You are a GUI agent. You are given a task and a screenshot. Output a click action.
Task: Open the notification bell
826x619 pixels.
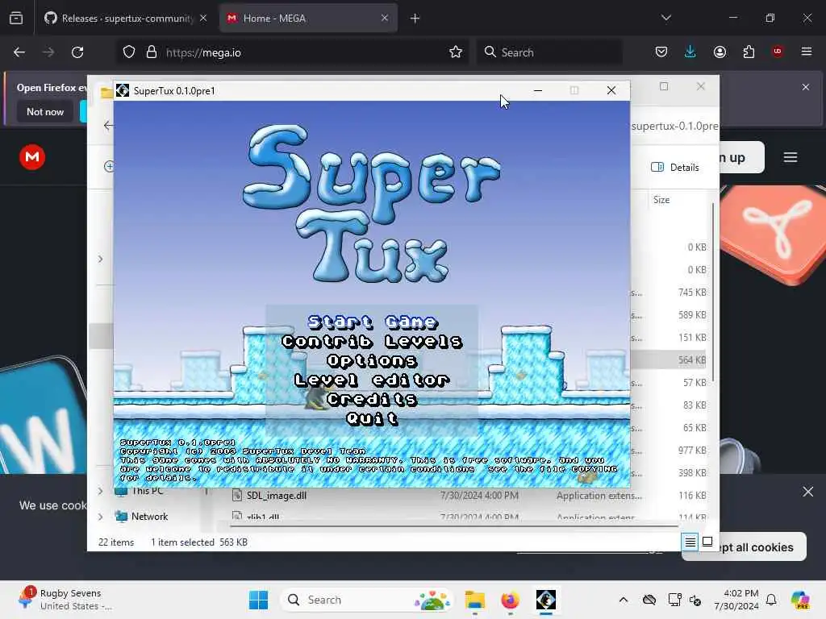(x=771, y=600)
